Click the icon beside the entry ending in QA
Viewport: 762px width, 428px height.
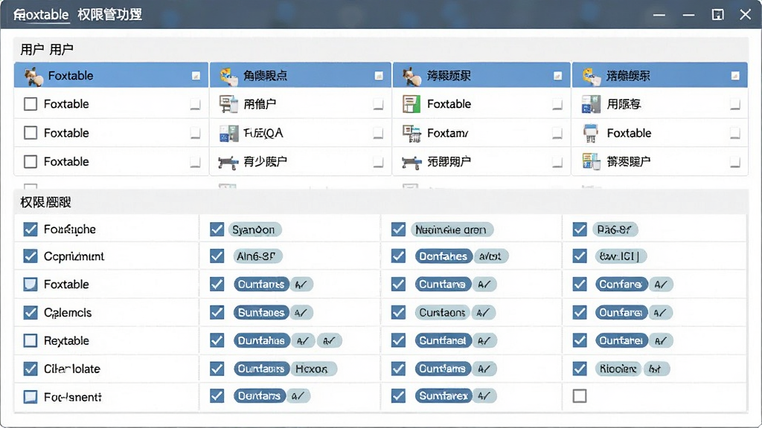pyautogui.click(x=229, y=133)
